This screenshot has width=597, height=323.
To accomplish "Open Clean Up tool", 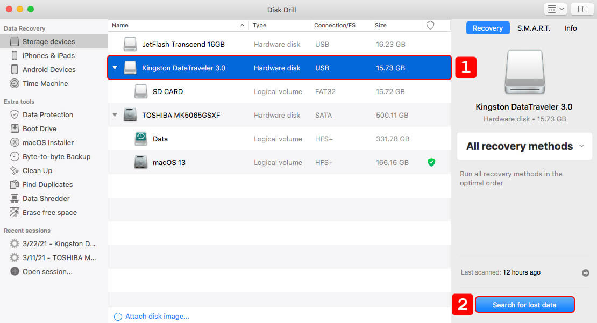I will coord(37,170).
